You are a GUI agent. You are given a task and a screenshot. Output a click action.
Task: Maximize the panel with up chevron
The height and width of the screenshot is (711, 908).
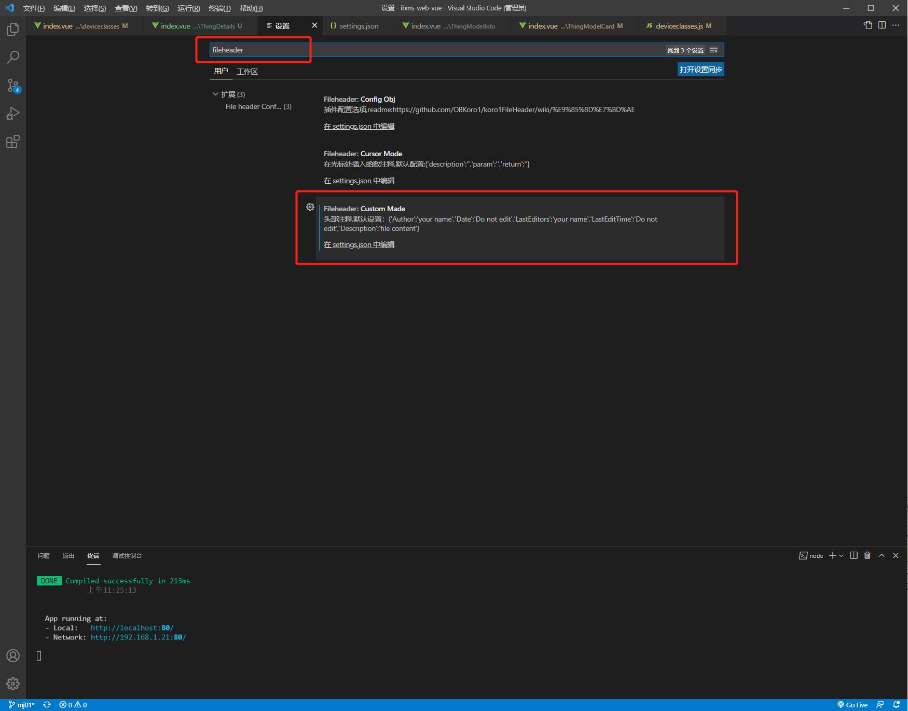tap(882, 555)
